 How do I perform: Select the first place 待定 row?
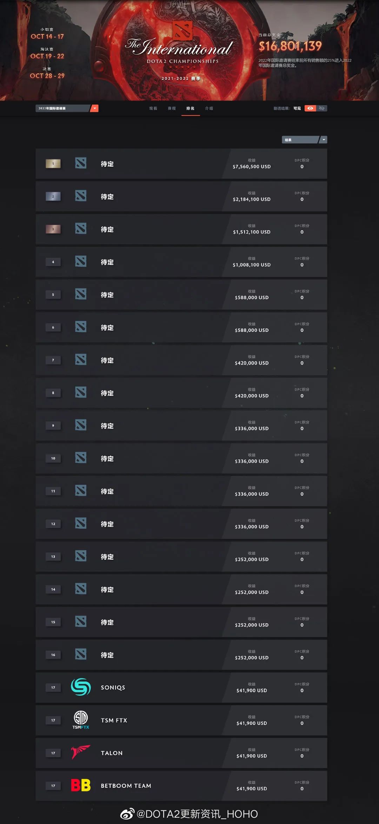[181, 163]
